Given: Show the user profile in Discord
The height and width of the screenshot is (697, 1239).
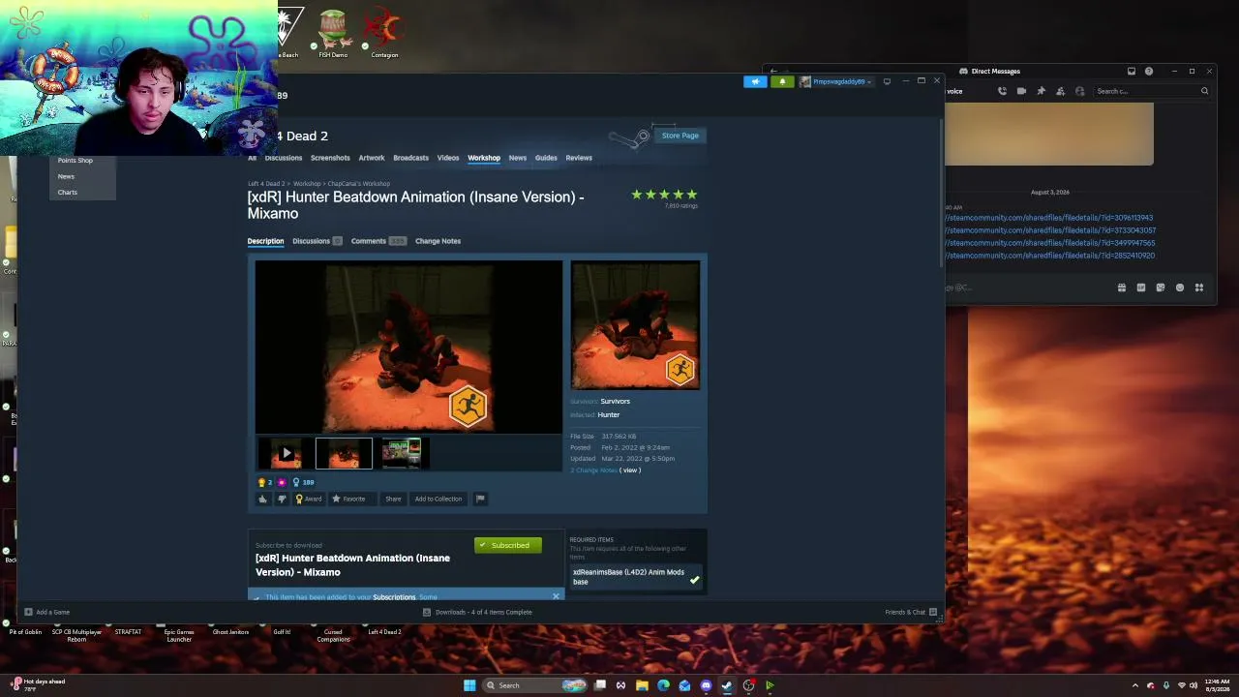Looking at the screenshot, I should click(1079, 91).
